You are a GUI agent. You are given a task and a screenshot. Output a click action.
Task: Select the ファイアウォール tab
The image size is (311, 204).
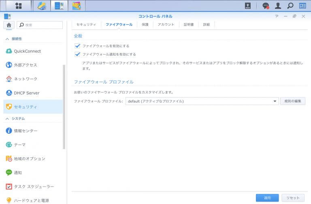pos(119,25)
